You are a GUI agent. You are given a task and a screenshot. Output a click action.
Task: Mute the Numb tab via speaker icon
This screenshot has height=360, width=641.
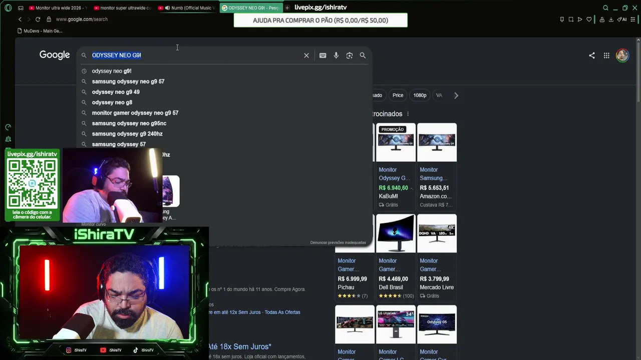tap(167, 8)
